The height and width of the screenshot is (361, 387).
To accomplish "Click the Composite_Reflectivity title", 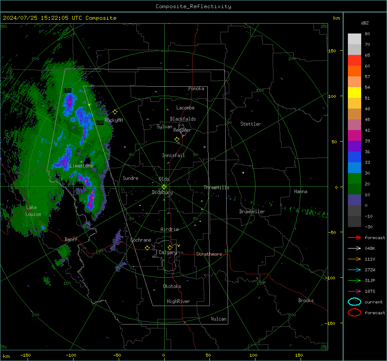I will click(x=193, y=6).
